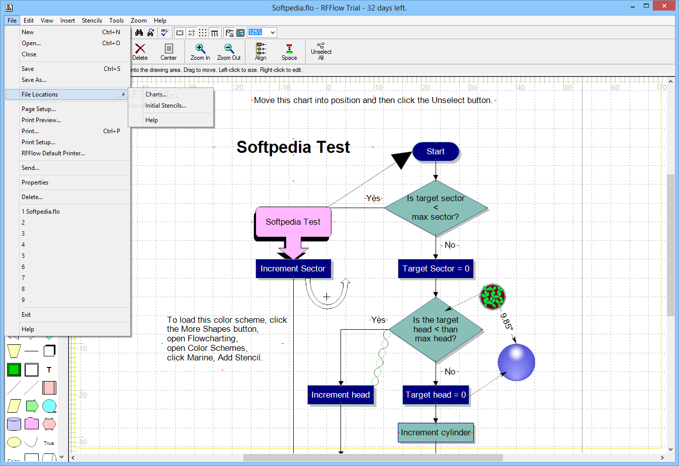Select the pink hexagon stencil shape
The height and width of the screenshot is (466, 679).
click(x=49, y=424)
